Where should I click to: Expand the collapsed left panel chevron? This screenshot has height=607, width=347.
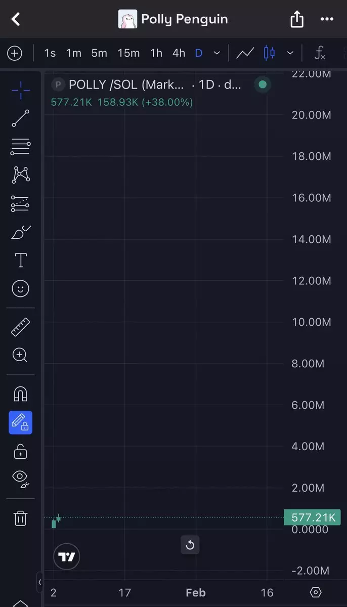39,582
